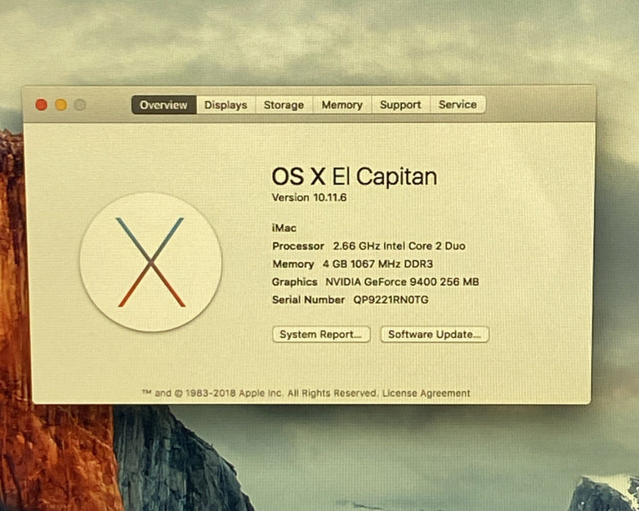
Task: Close the About This Mac window
Action: tap(42, 104)
